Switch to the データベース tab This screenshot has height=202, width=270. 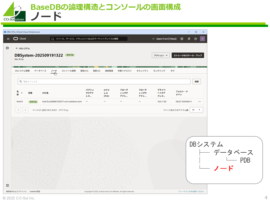[40, 71]
